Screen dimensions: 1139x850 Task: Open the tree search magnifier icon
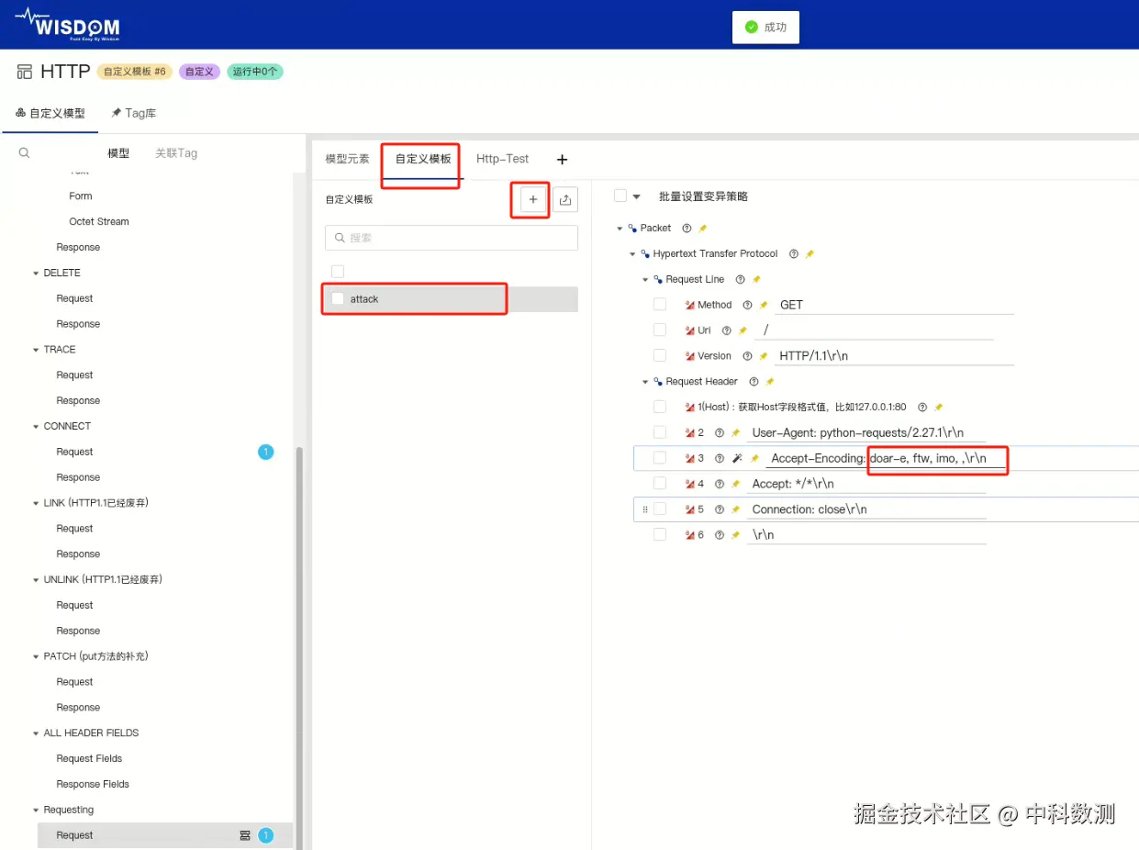(25, 153)
